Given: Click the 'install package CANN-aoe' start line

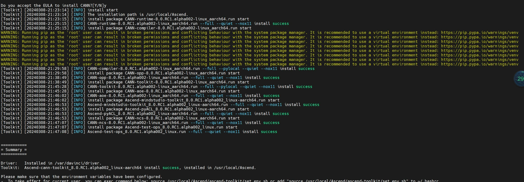Looking at the screenshot, I should [120, 91].
